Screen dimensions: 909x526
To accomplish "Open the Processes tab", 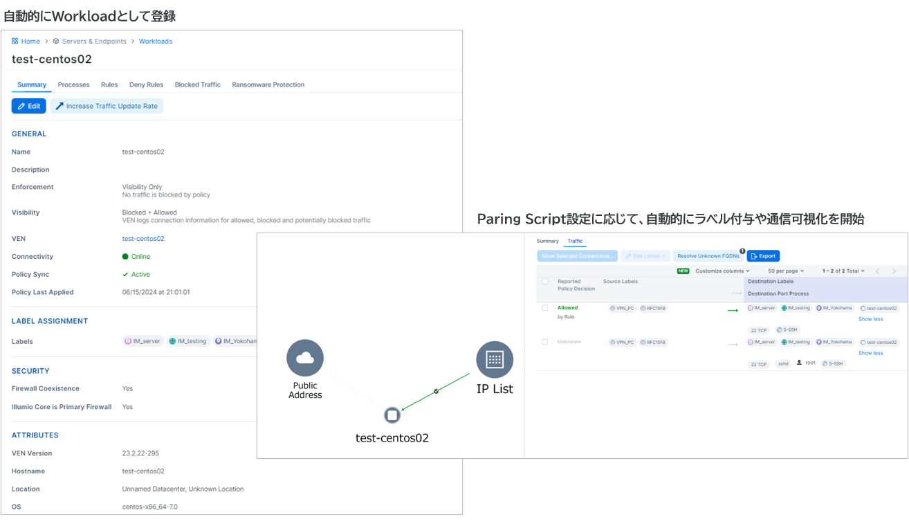I will point(73,84).
